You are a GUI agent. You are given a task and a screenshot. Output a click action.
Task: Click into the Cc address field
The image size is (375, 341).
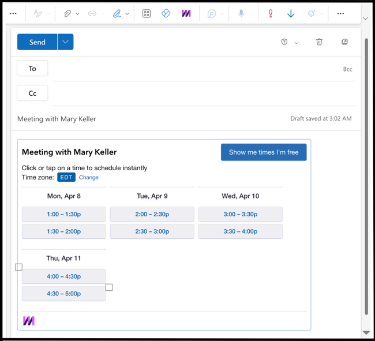tap(204, 93)
